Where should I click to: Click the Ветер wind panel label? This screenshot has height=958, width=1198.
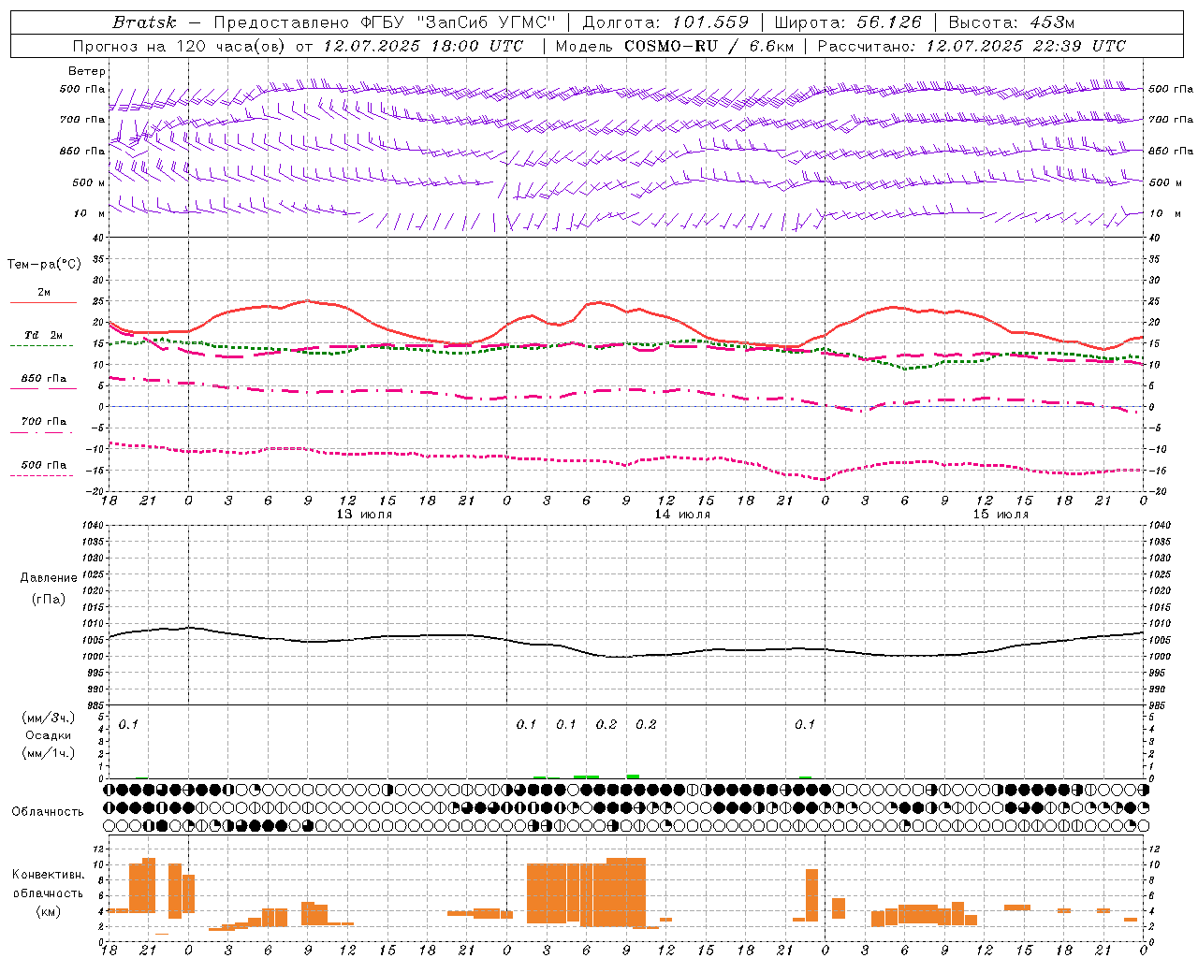point(87,71)
